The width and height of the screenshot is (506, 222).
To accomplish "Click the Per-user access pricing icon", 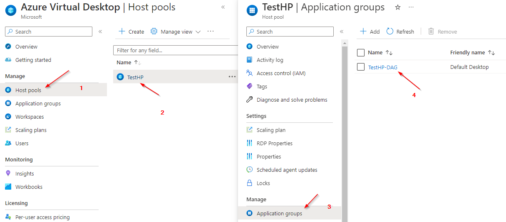I will [x=8, y=217].
